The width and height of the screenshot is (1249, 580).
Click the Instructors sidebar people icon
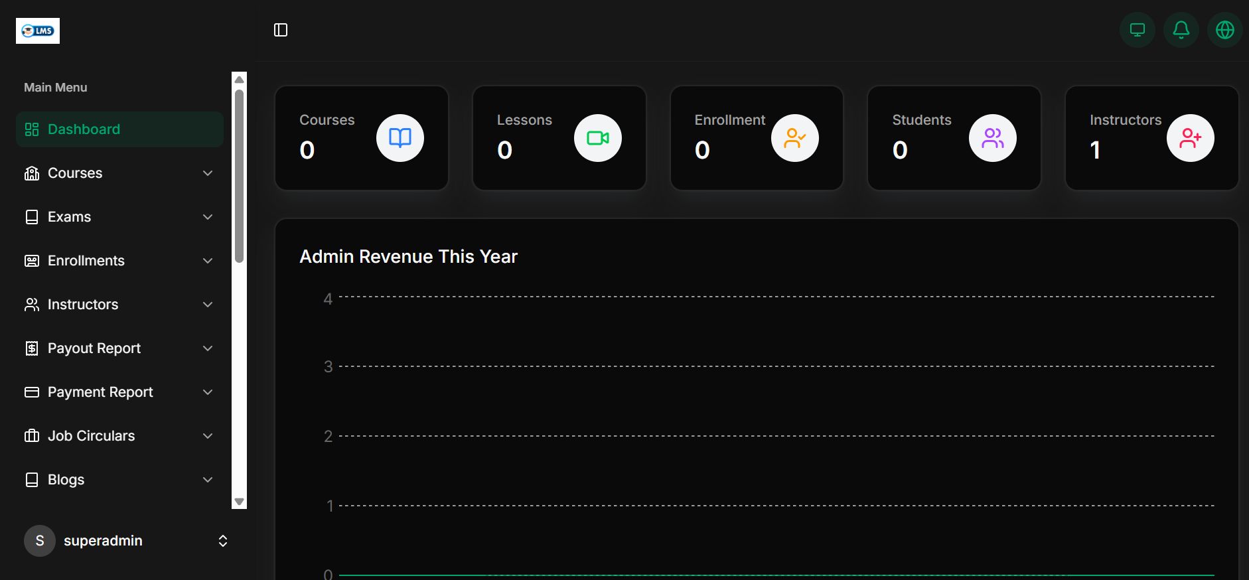pos(32,305)
